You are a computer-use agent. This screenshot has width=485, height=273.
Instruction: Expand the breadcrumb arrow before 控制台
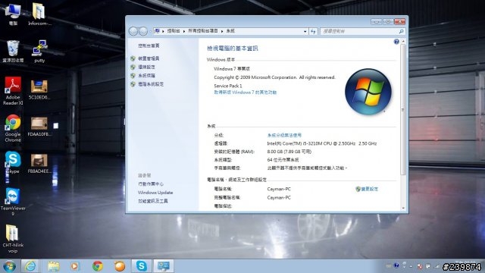click(163, 31)
